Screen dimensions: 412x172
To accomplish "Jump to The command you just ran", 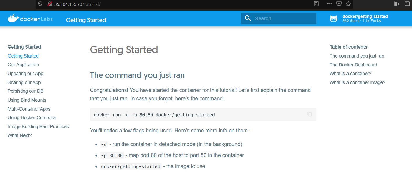I will 357,56.
